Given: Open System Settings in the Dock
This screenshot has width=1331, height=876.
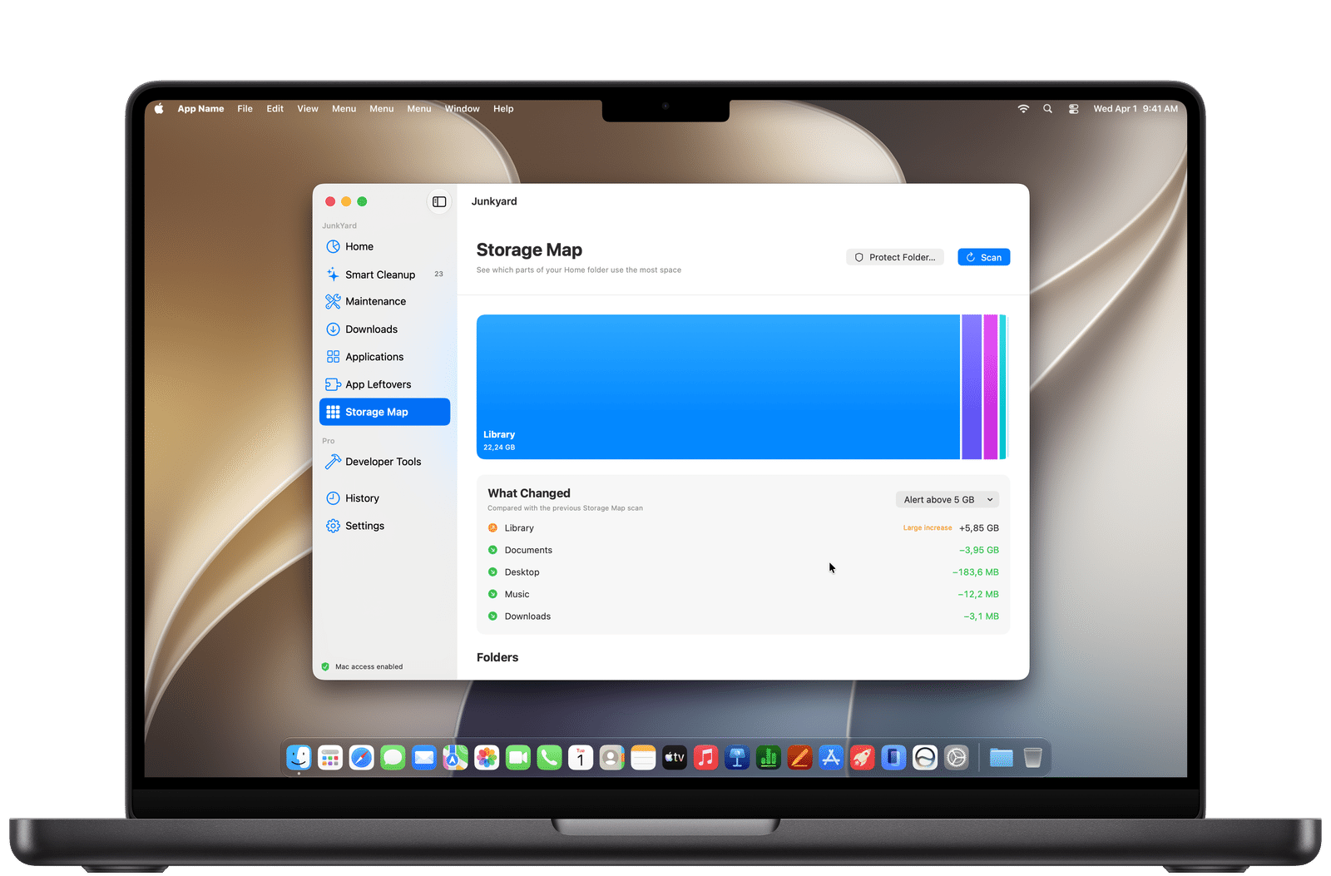Looking at the screenshot, I should click(x=957, y=757).
